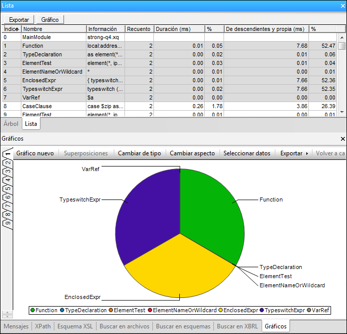Switch to chart tab 9
The height and width of the screenshot is (334, 347).
click(x=8, y=223)
